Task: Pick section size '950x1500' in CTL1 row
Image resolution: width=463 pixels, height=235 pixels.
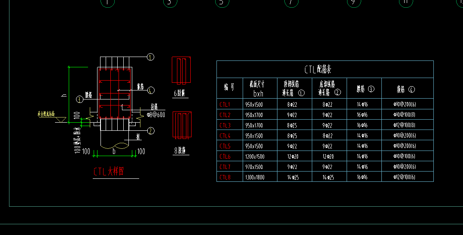Action: (254, 104)
